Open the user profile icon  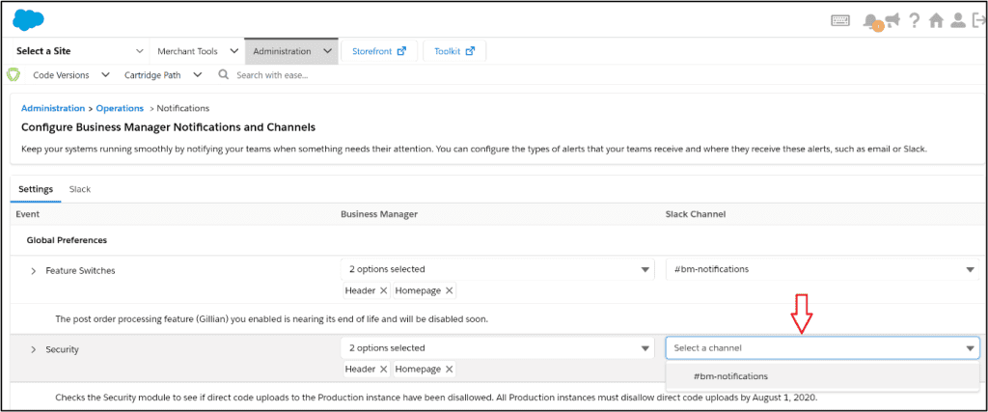click(957, 21)
